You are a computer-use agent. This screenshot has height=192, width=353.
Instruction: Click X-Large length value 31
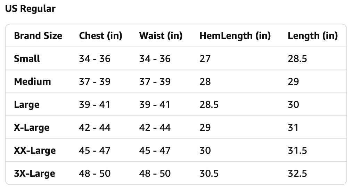pyautogui.click(x=293, y=128)
